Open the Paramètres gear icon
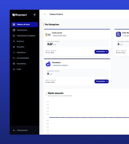Screen dimensions: 129x144 (14, 64)
